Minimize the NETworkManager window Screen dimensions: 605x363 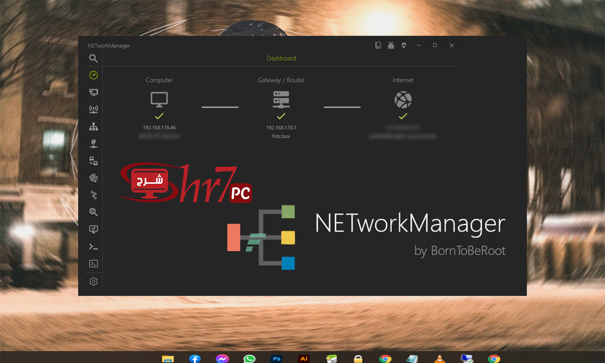point(419,45)
